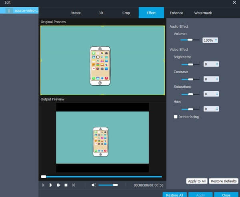Jump to previous frame icon
The width and height of the screenshot is (240, 197).
tap(43, 185)
